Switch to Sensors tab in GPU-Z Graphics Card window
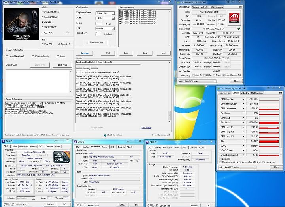 tap(196, 7)
